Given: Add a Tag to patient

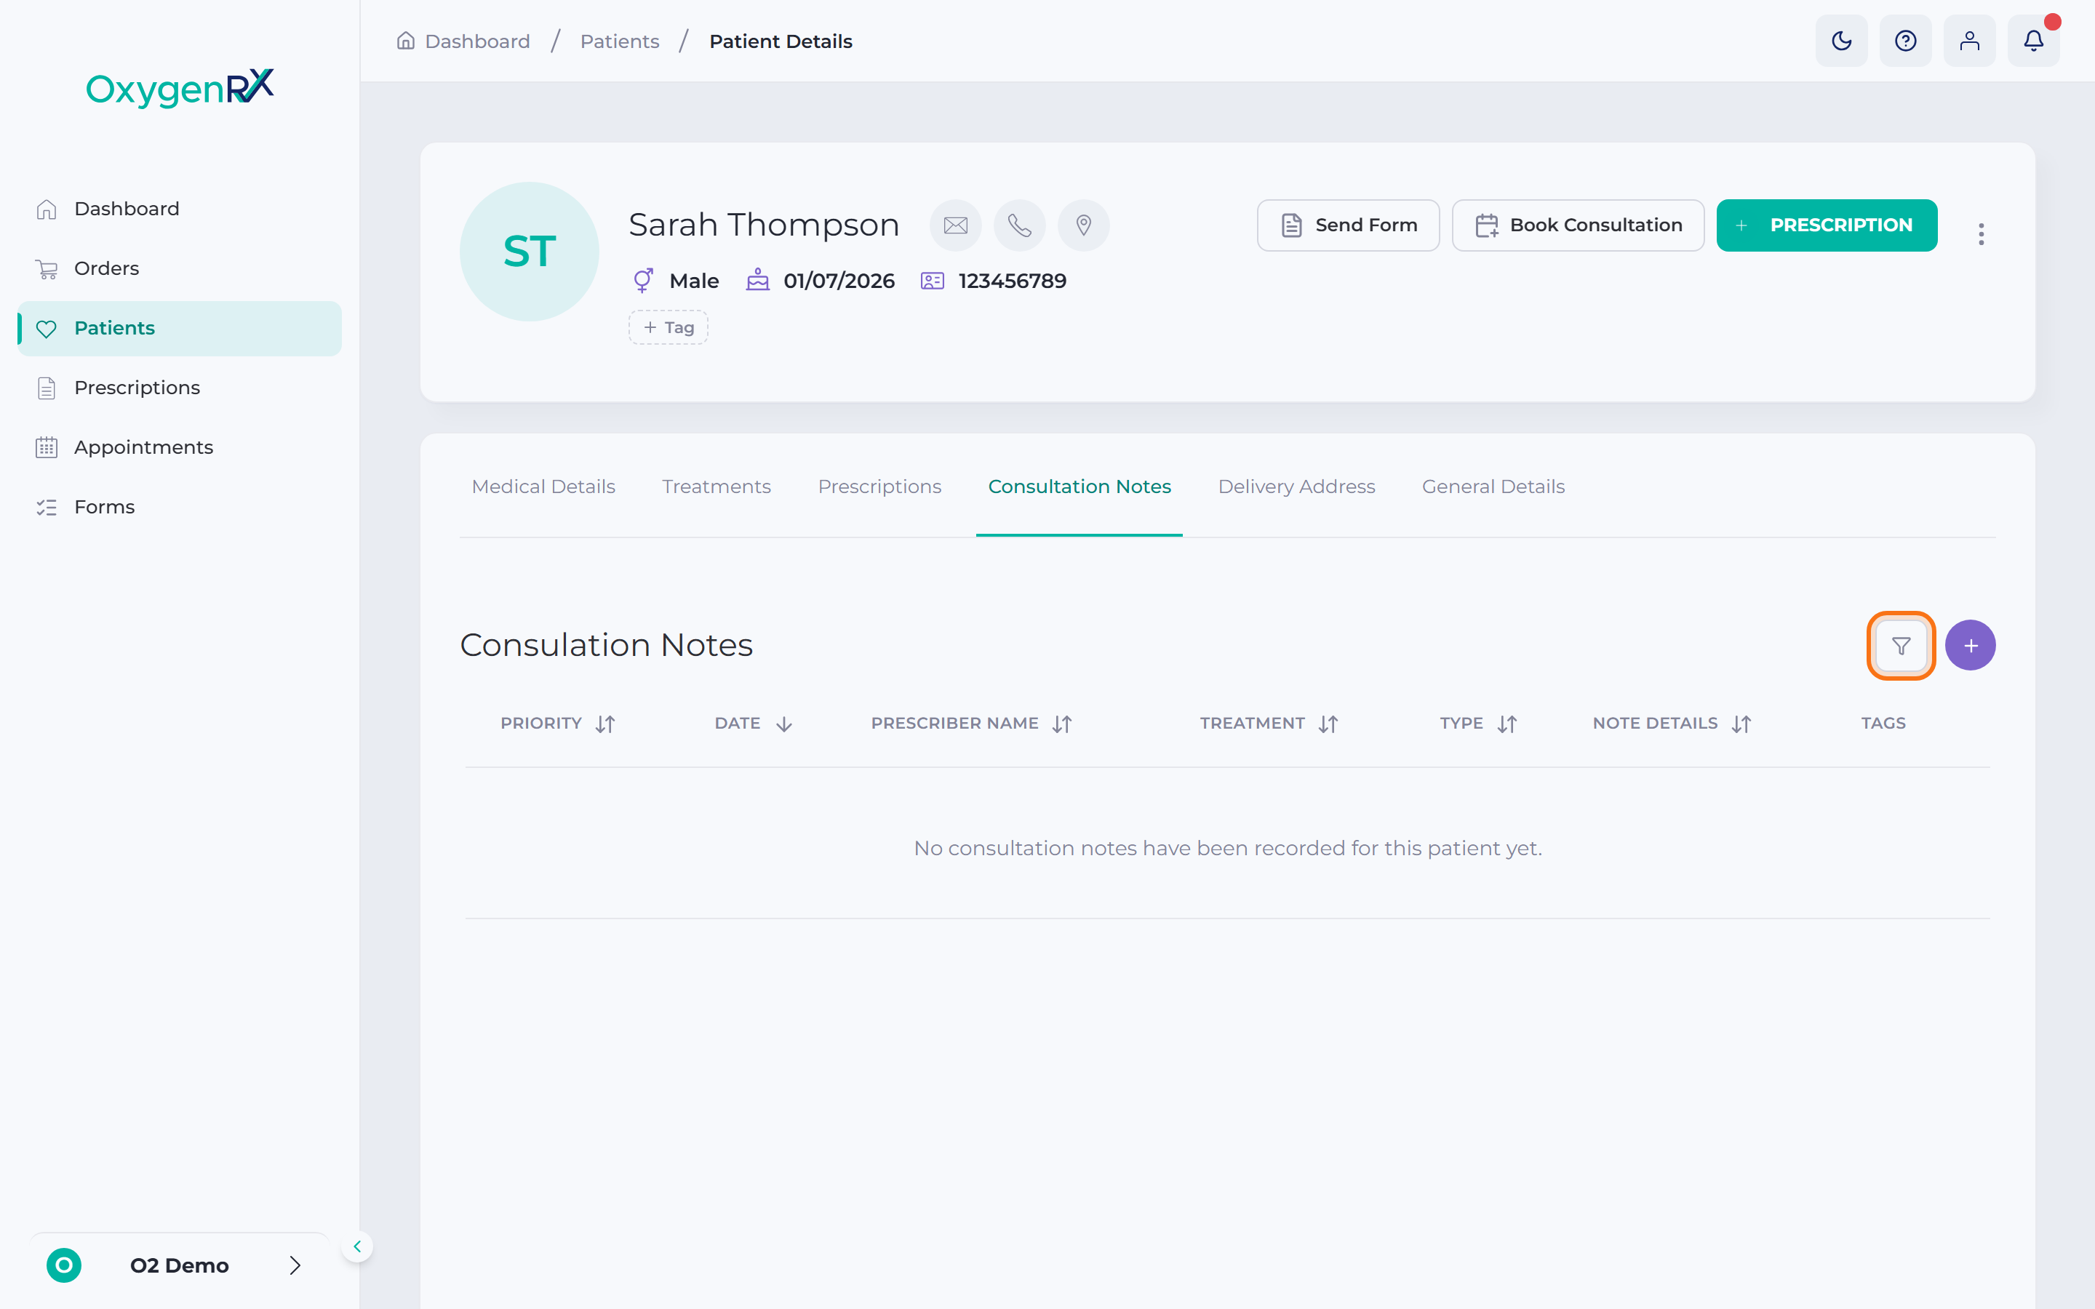Looking at the screenshot, I should tap(669, 327).
